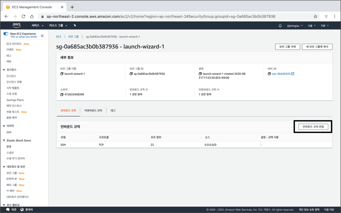This screenshot has height=213, width=341.
Task: Open the vpc-4b6d9d20 link
Action: click(281, 74)
